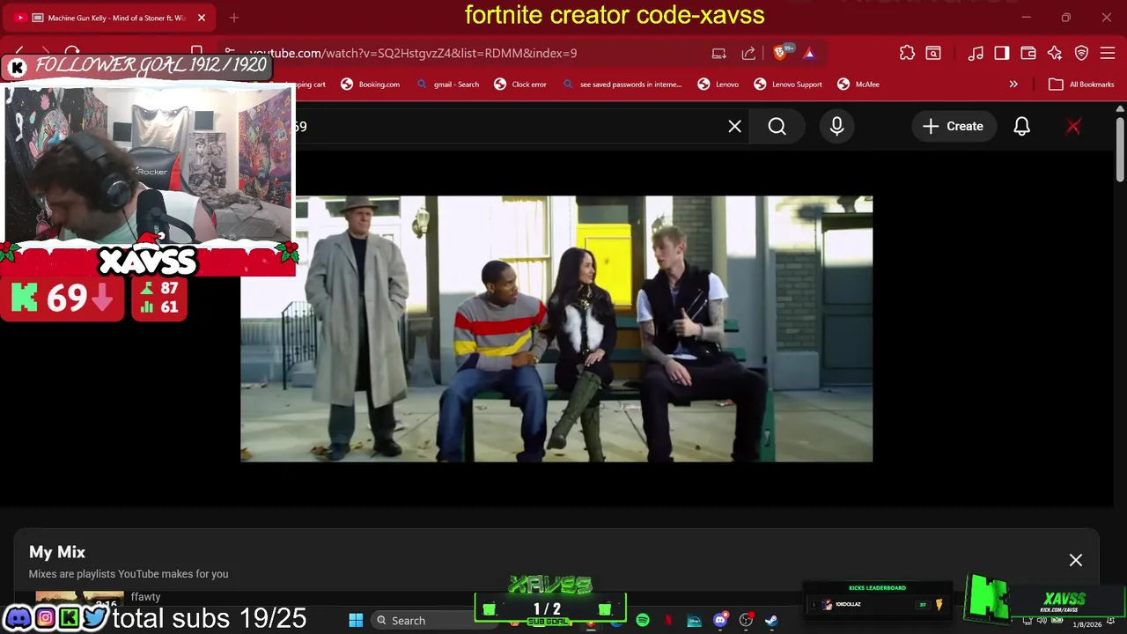Open the Lenovo bookmark
1127x634 pixels.
point(718,85)
